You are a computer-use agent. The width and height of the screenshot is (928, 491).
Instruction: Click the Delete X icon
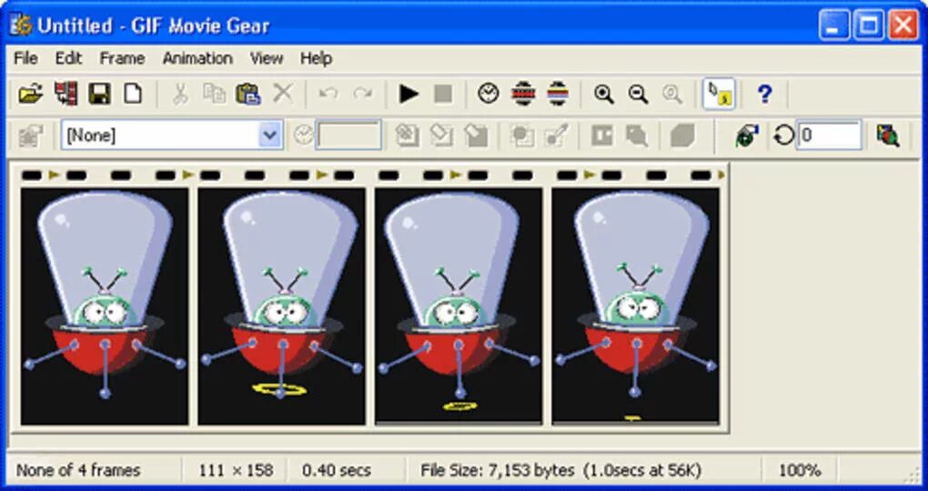[283, 93]
